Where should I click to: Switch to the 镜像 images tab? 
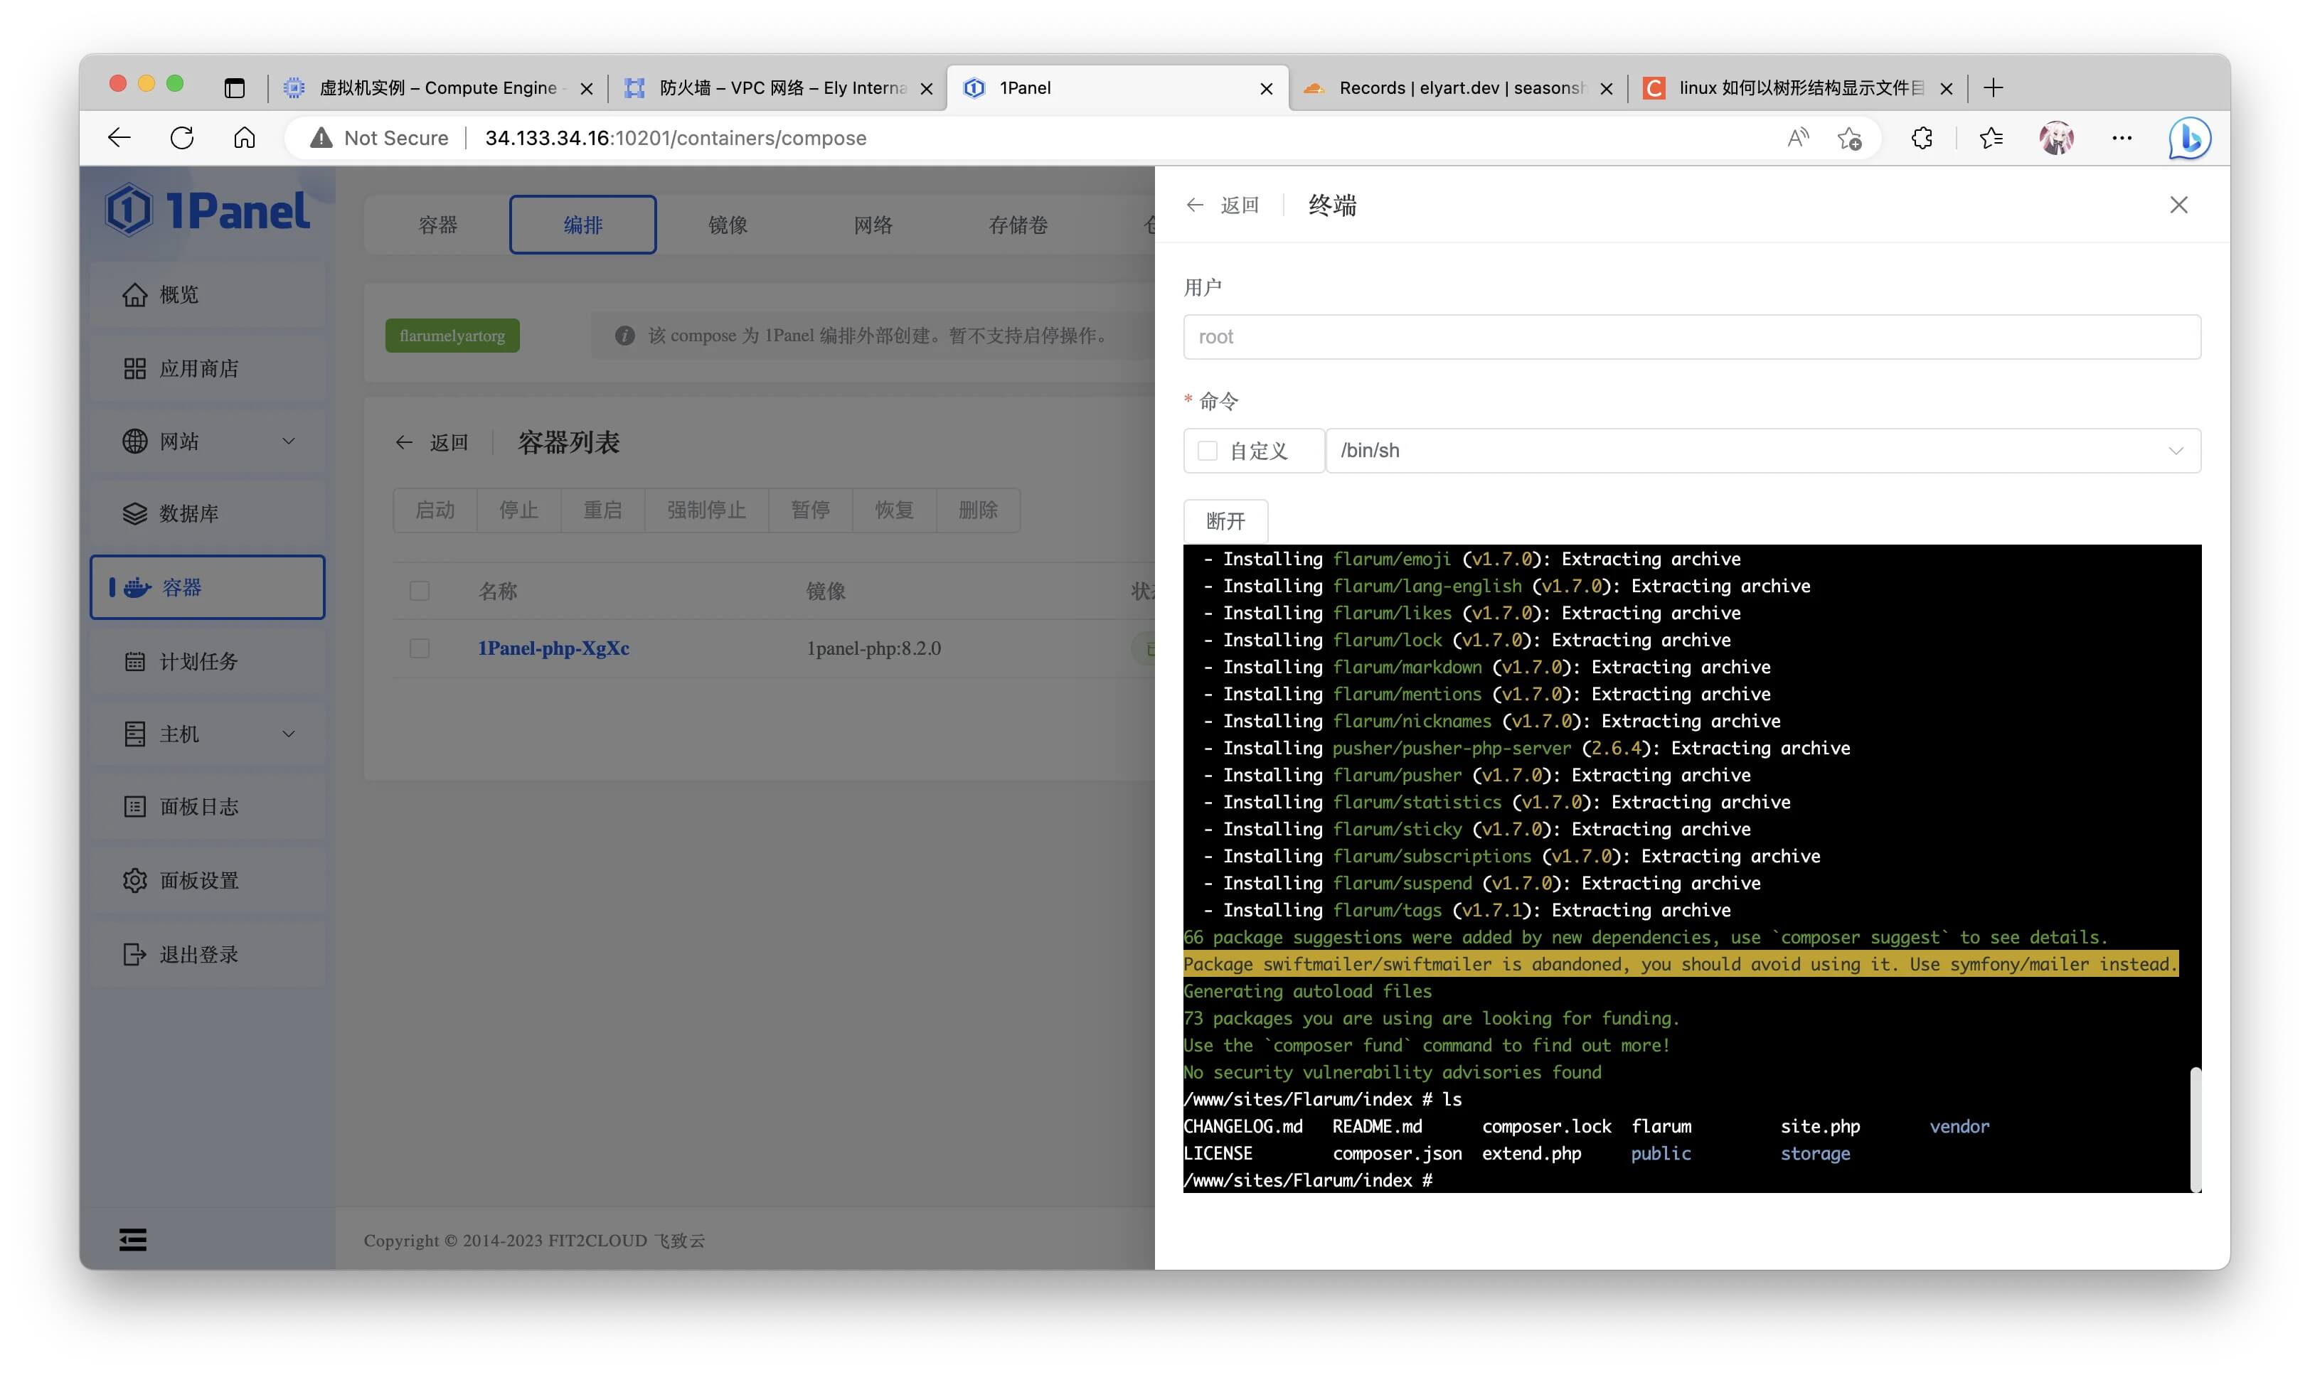[x=728, y=225]
